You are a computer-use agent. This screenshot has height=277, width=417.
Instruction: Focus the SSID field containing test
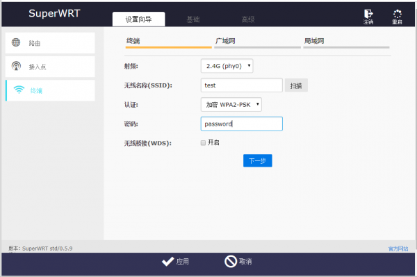coord(241,85)
